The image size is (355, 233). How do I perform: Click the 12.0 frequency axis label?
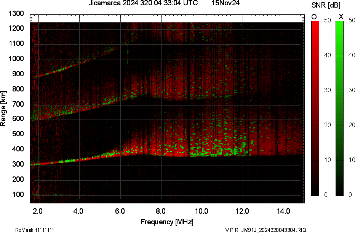243,211
